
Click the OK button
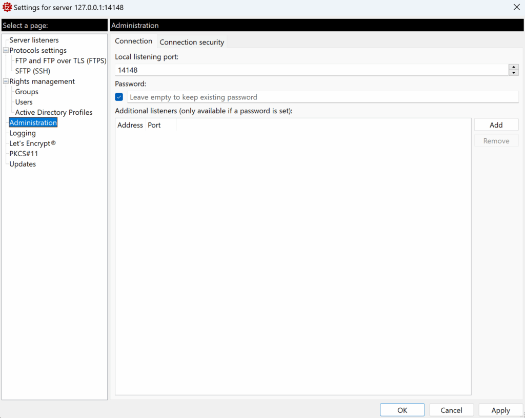[x=402, y=410]
